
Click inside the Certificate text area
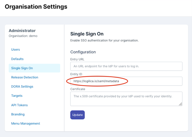[126, 98]
